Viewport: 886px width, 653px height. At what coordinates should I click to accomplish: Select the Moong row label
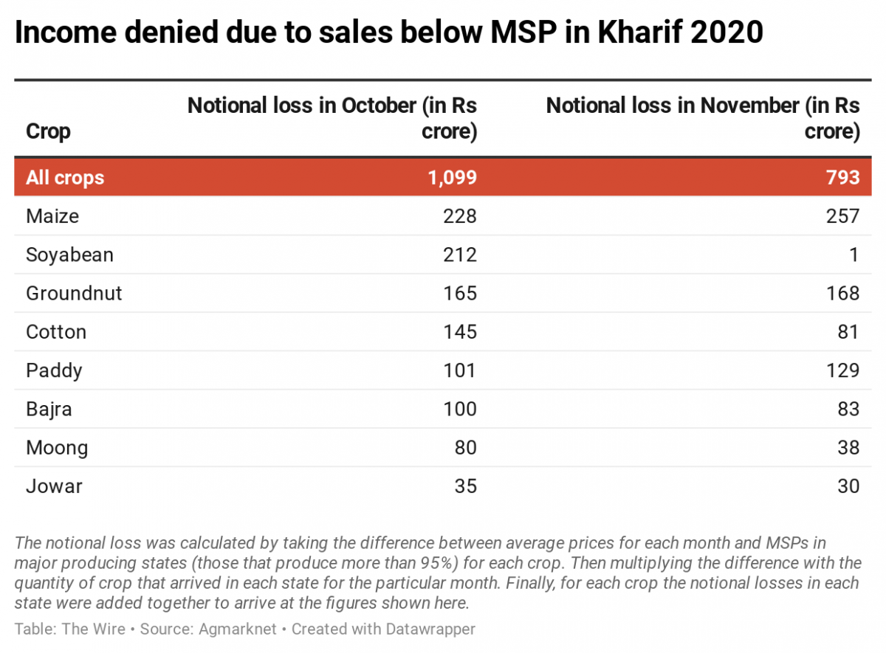(57, 448)
